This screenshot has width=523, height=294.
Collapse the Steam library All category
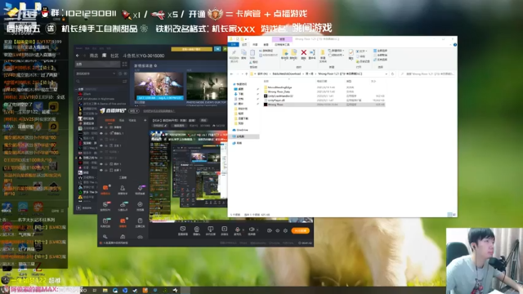click(x=76, y=89)
